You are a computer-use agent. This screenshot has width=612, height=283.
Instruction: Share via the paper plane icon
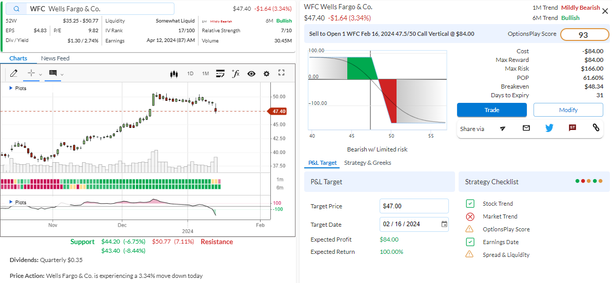tap(503, 128)
